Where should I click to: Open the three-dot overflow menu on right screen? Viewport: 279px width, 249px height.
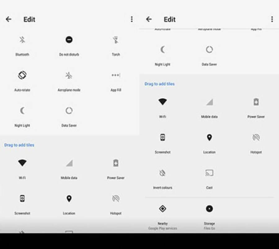click(x=272, y=19)
